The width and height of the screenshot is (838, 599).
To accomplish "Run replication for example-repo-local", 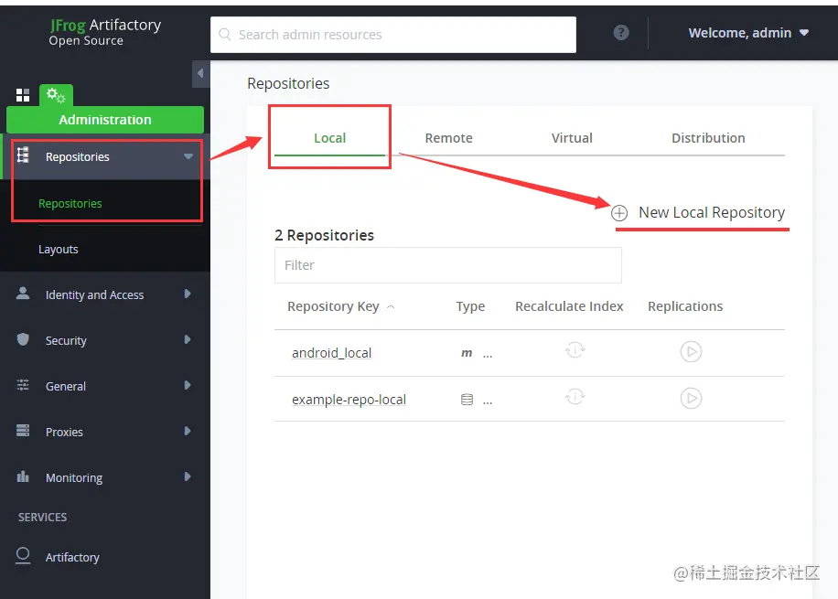I will 691,398.
